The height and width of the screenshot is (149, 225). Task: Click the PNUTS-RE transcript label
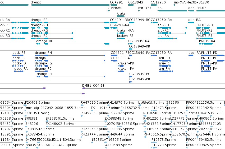(x=204, y=30)
